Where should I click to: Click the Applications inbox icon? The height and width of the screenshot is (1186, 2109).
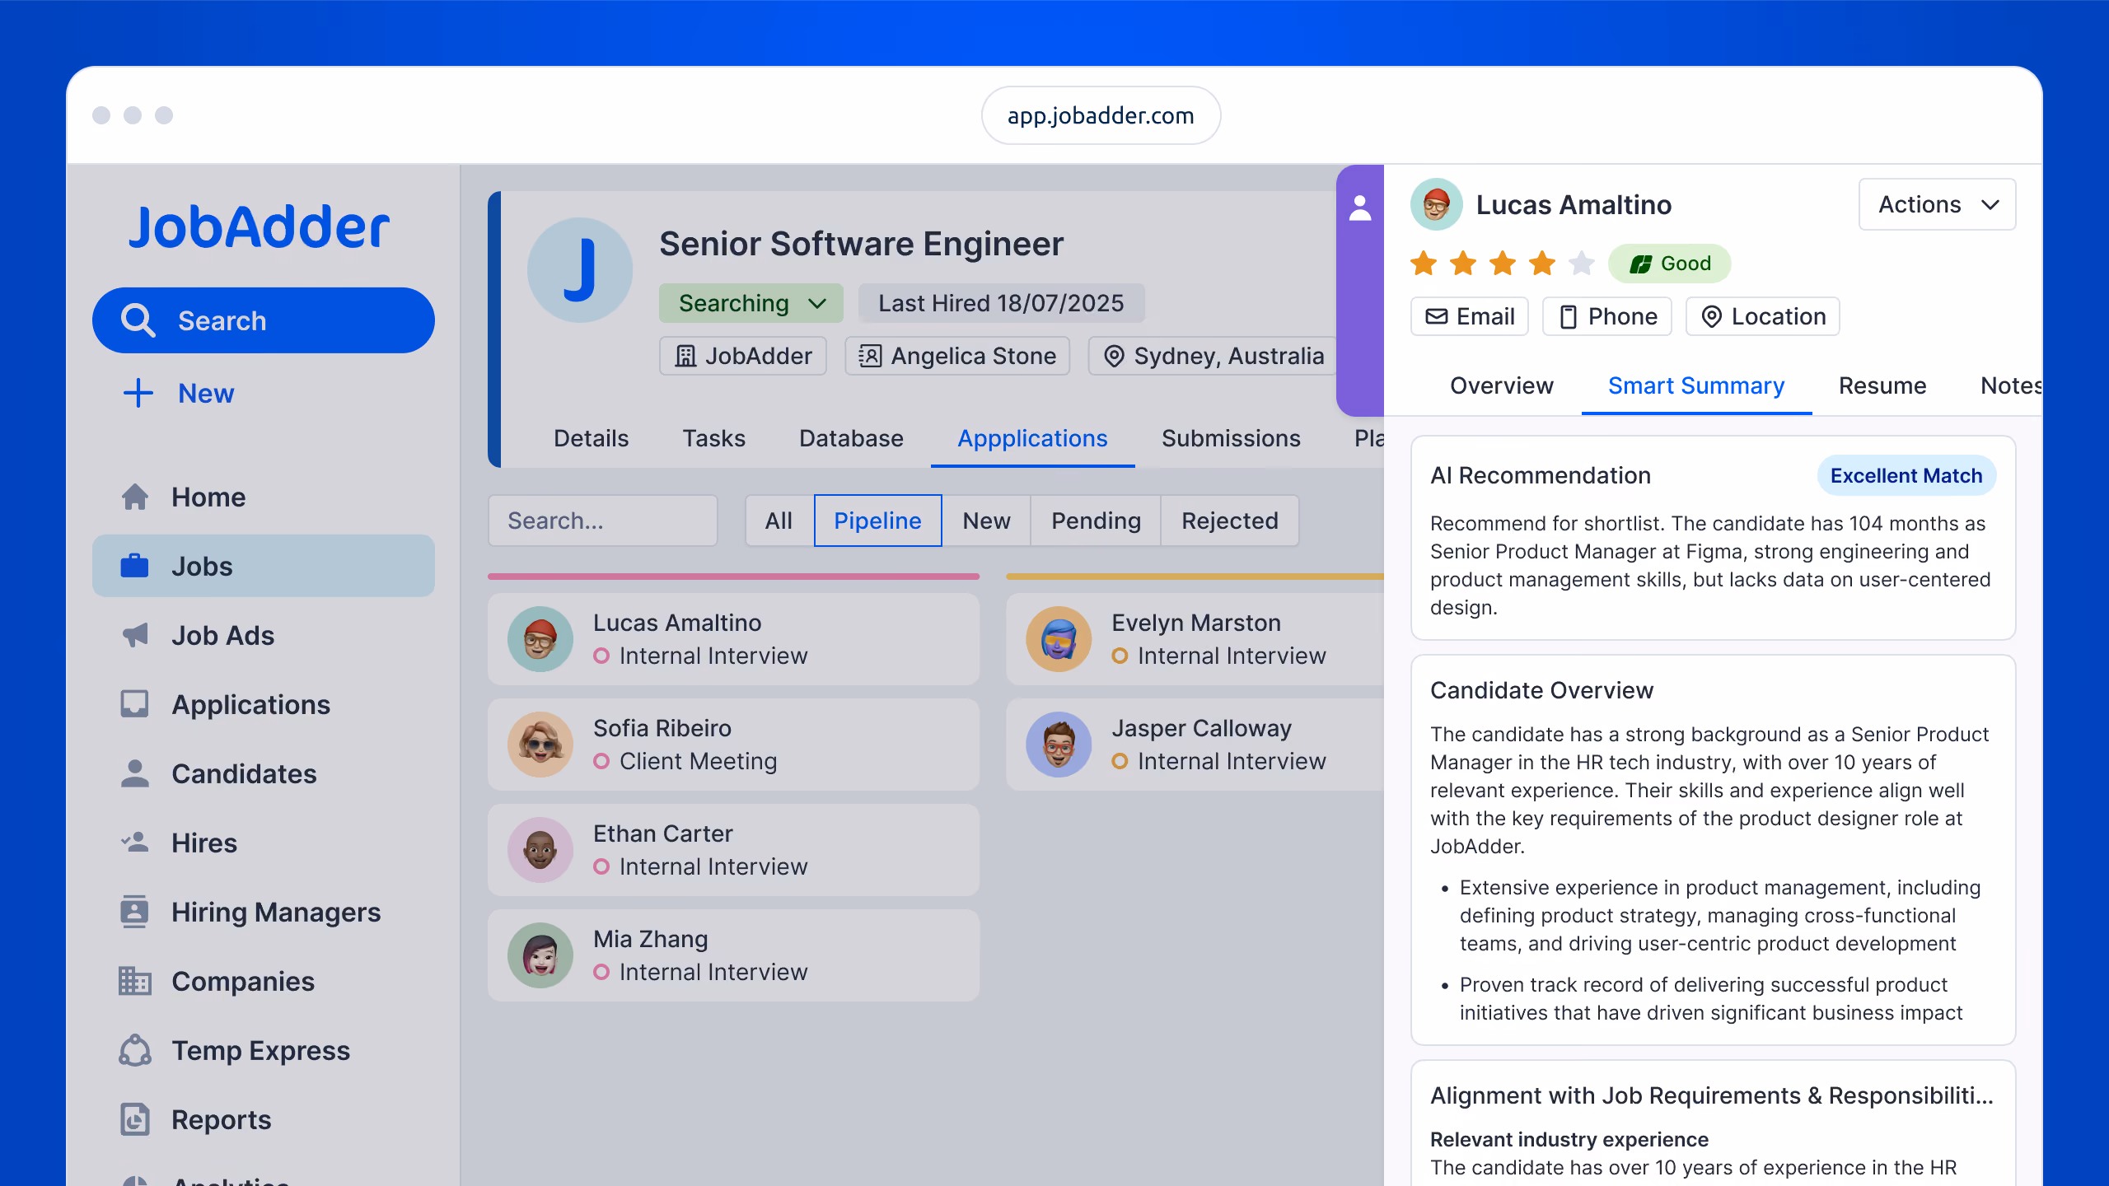tap(135, 704)
